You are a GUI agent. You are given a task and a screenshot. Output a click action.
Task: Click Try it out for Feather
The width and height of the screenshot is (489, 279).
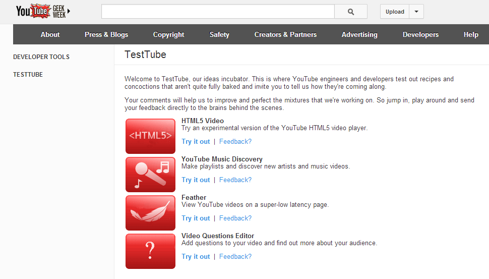(x=196, y=218)
